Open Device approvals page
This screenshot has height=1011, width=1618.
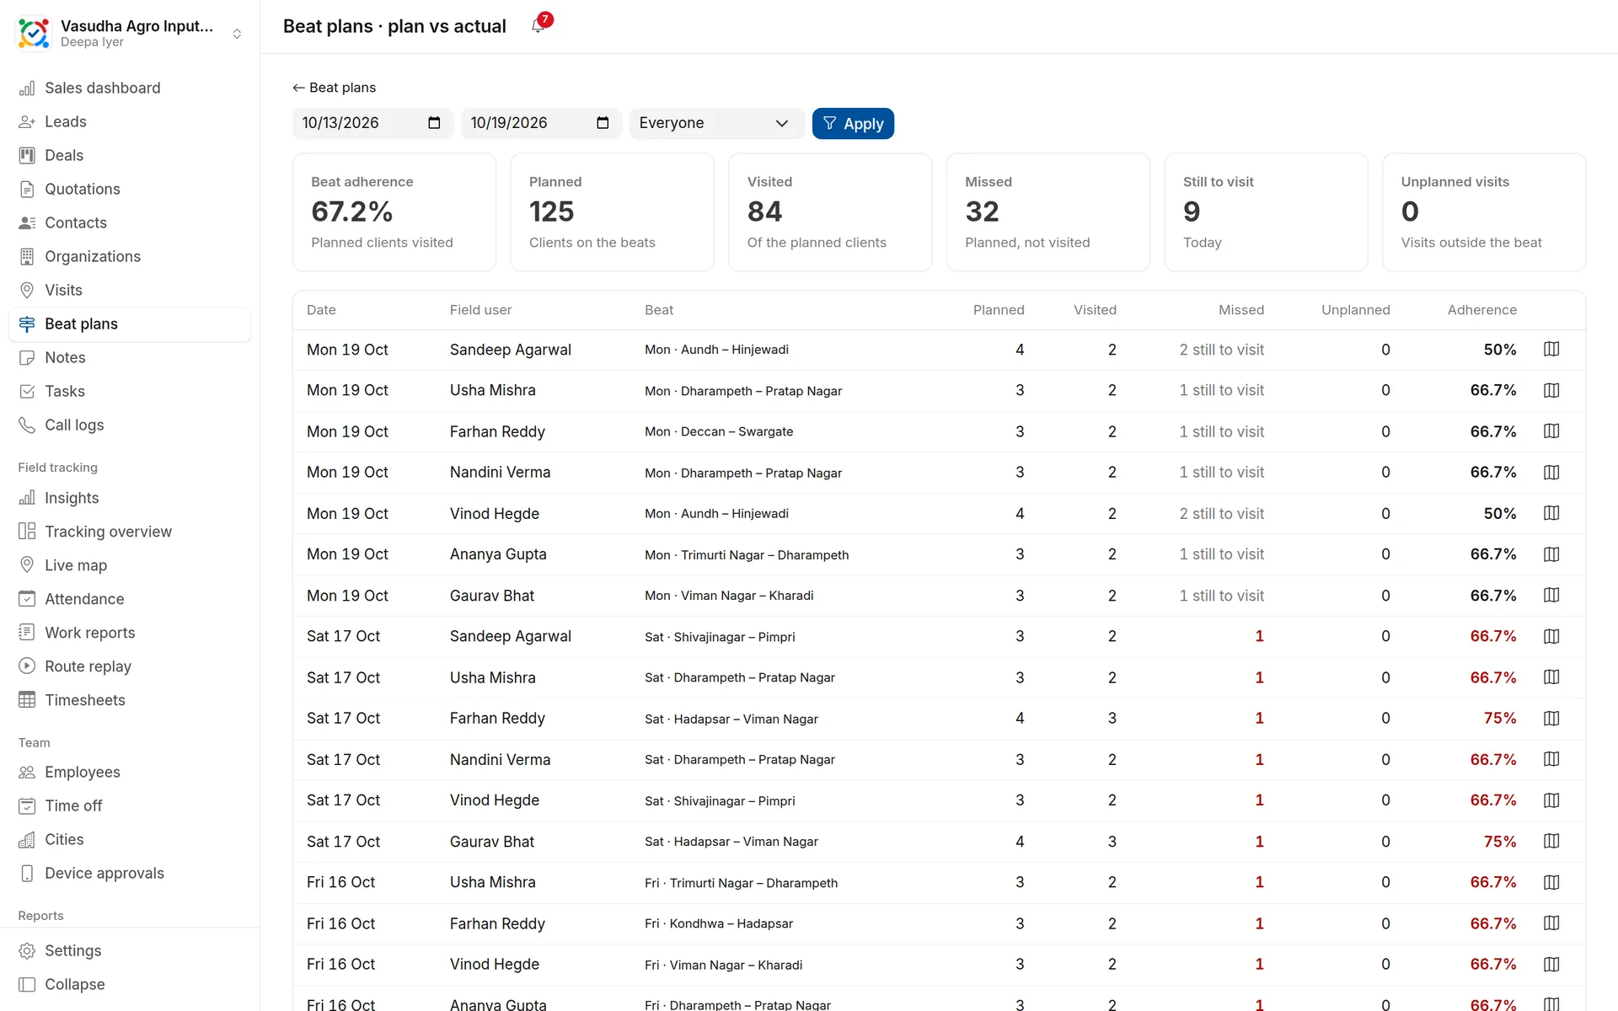pos(130,873)
